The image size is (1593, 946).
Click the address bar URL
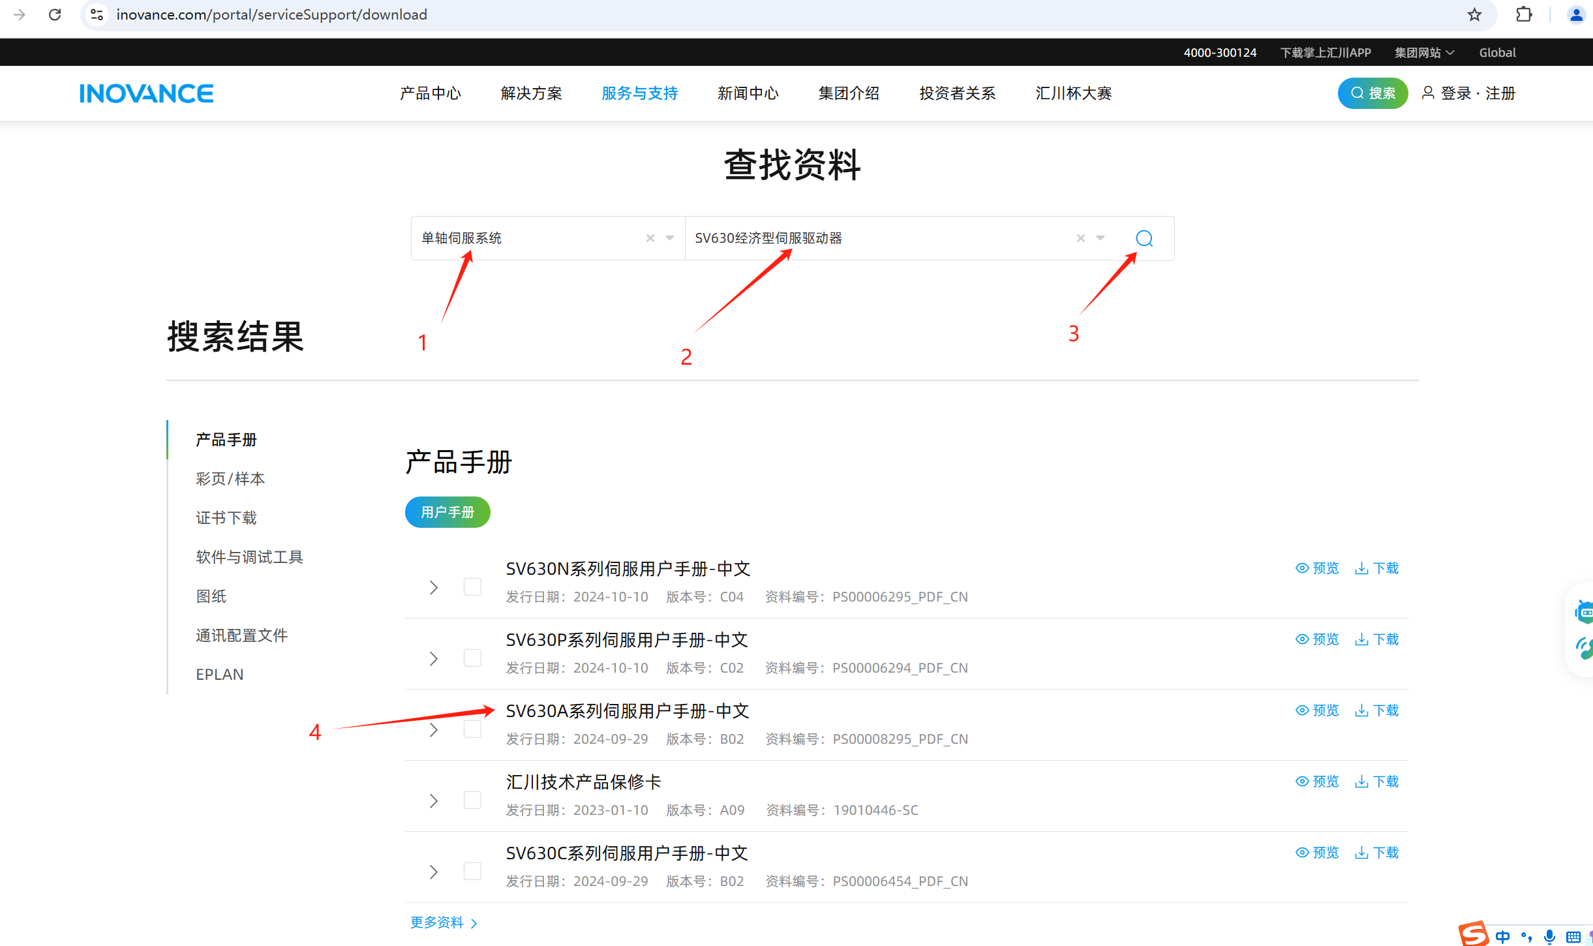coord(271,14)
